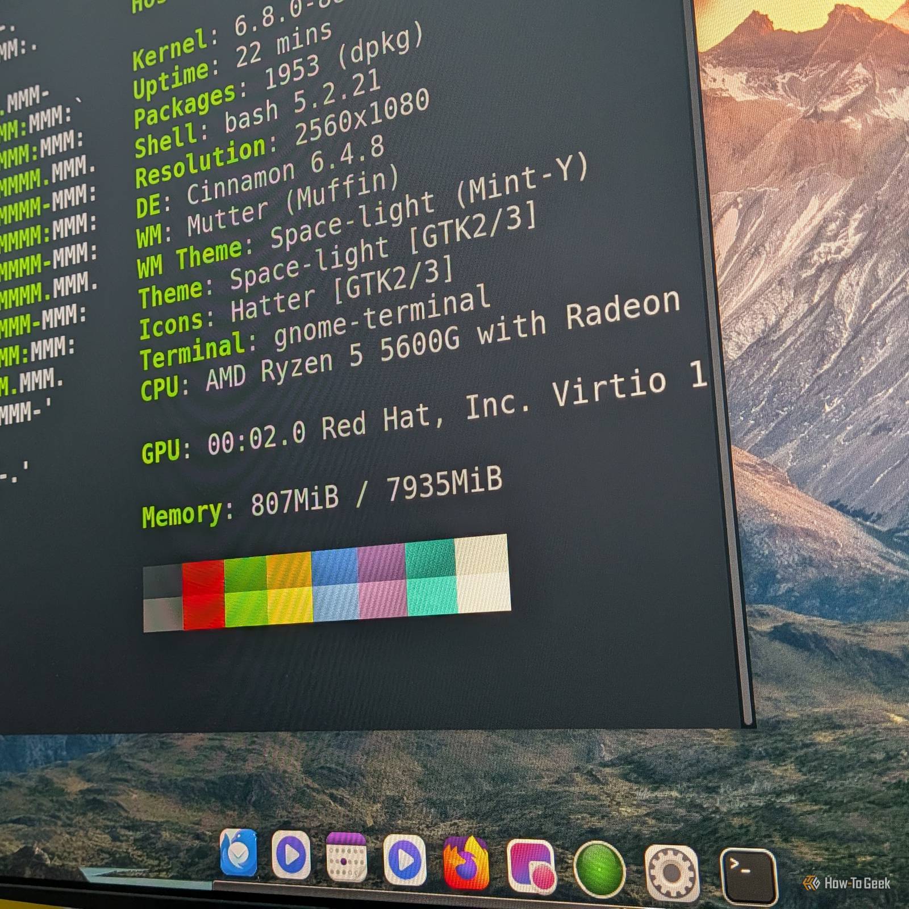Screen dimensions: 909x909
Task: Select the purple block in the color palette
Action: (x=382, y=579)
